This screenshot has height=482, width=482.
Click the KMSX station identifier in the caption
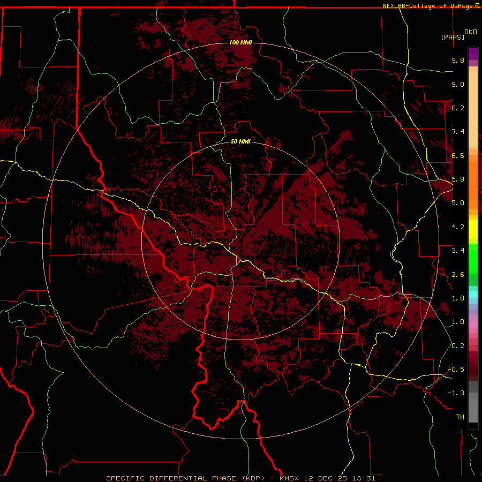290,478
